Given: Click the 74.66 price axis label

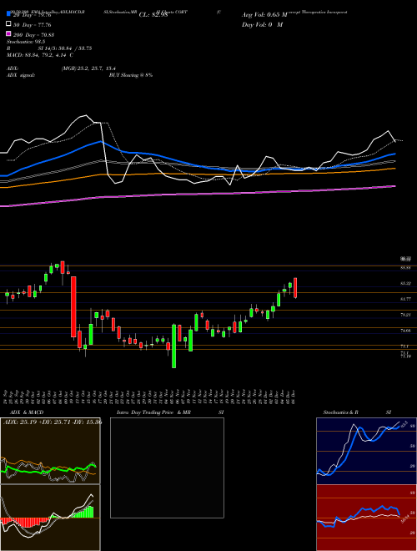Looking at the screenshot, I should tap(405, 331).
